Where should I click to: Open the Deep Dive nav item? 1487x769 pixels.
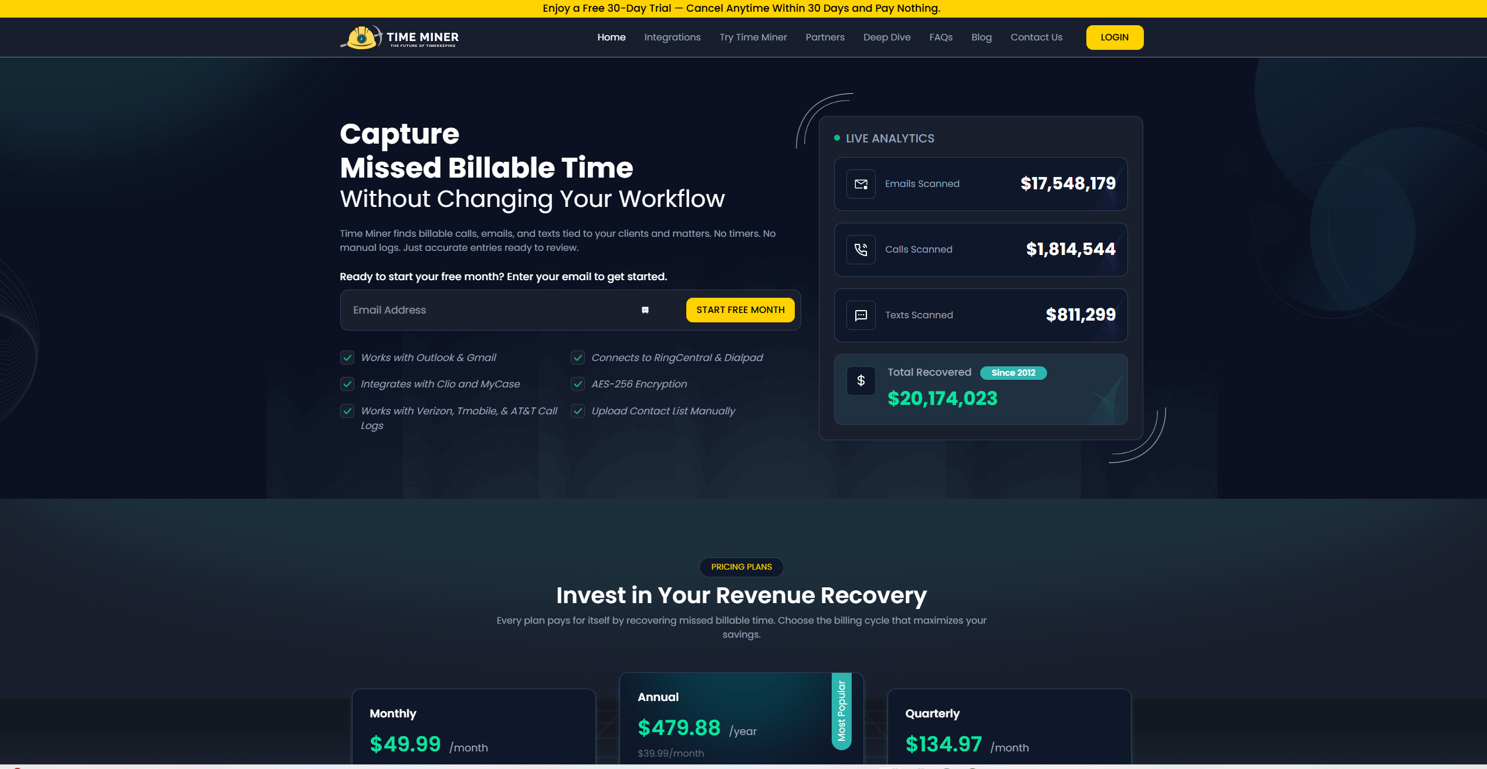tap(886, 38)
